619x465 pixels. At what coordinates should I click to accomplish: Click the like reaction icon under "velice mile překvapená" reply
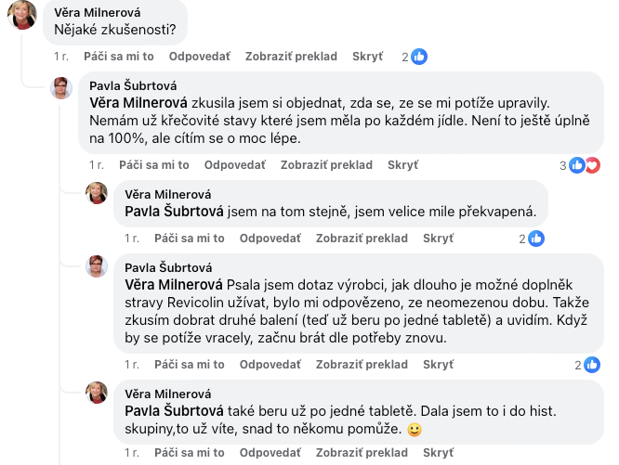536,239
